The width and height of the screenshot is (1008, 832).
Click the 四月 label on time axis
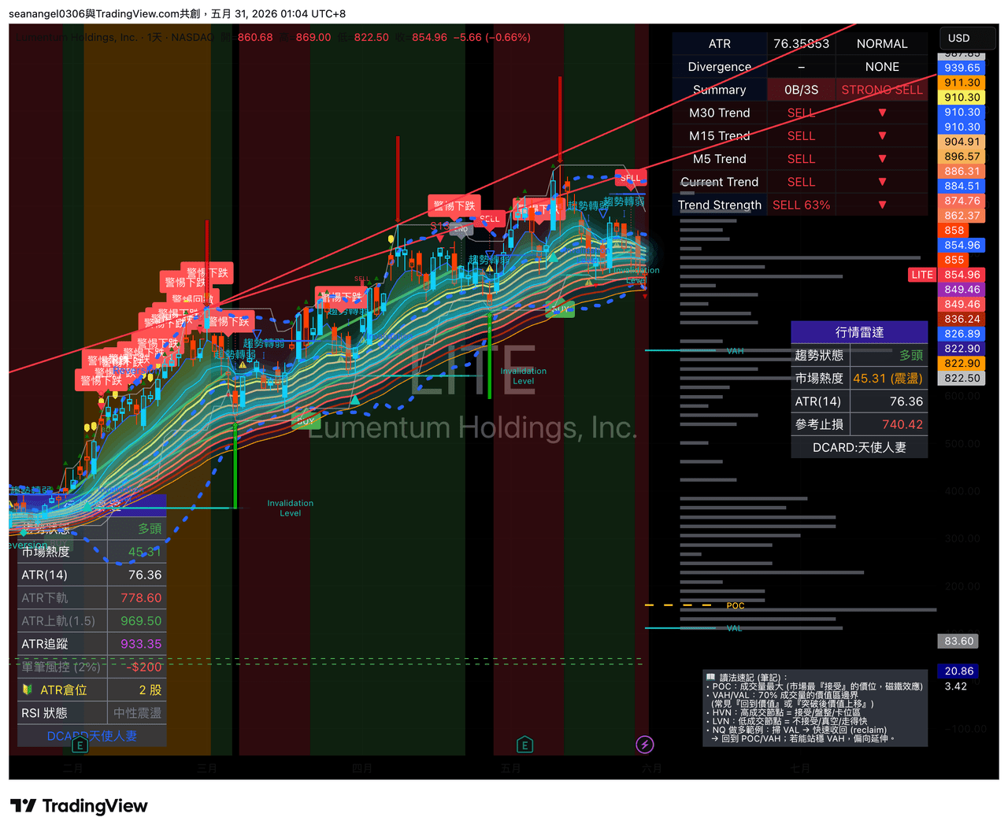361,768
